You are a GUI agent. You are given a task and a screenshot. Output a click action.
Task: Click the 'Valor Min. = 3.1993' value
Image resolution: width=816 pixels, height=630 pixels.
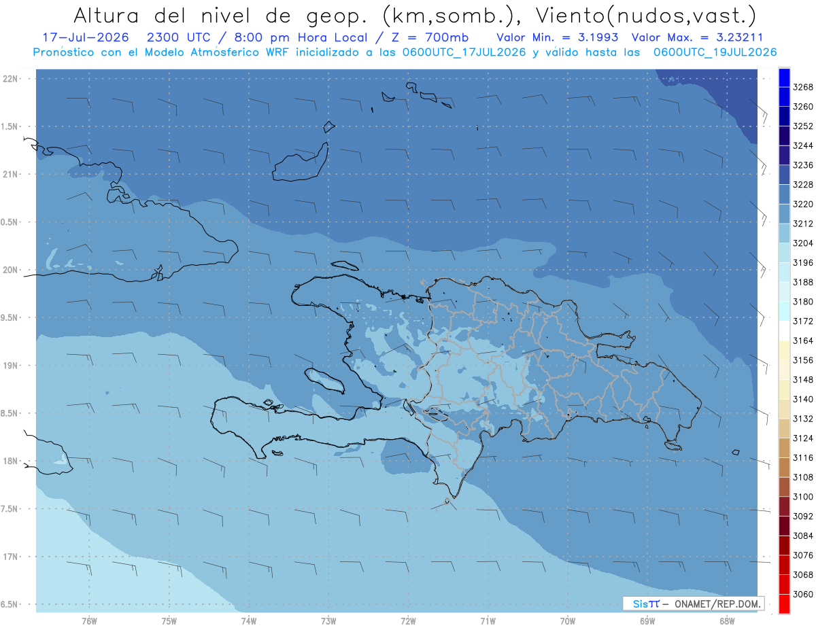558,37
